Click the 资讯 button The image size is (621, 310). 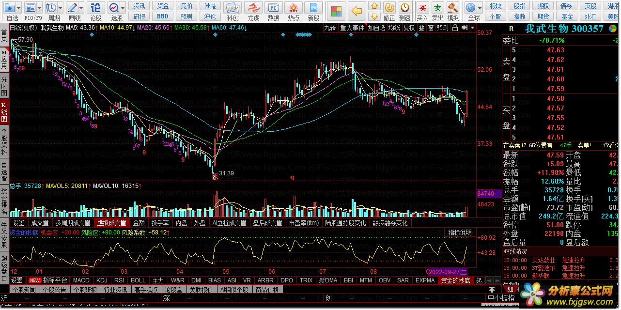[140, 6]
